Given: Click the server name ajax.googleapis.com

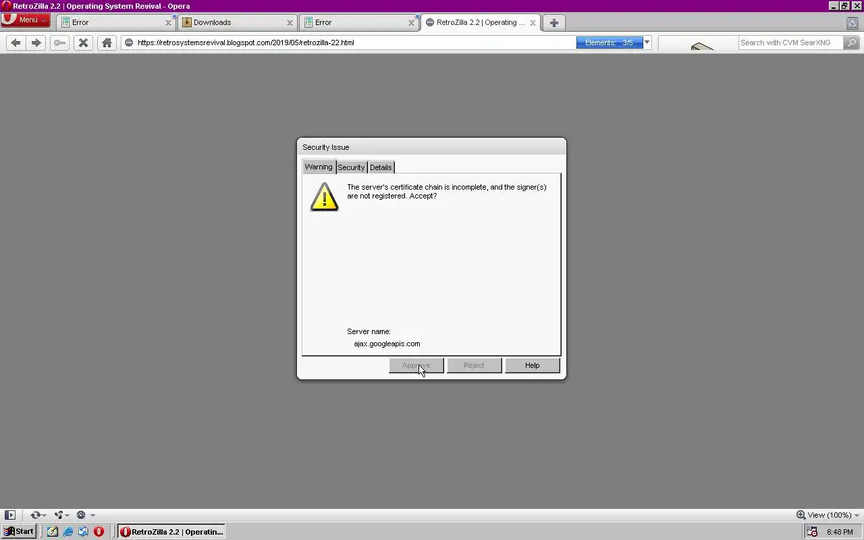Looking at the screenshot, I should (x=387, y=344).
